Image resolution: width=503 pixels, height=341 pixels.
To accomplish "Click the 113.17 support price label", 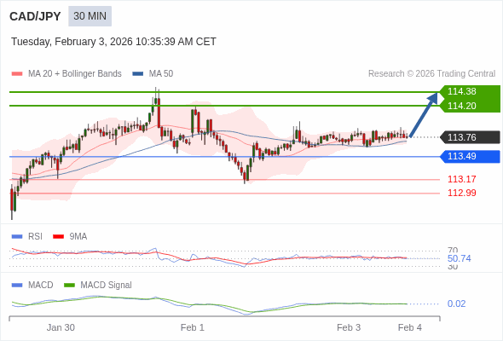I will point(461,179).
